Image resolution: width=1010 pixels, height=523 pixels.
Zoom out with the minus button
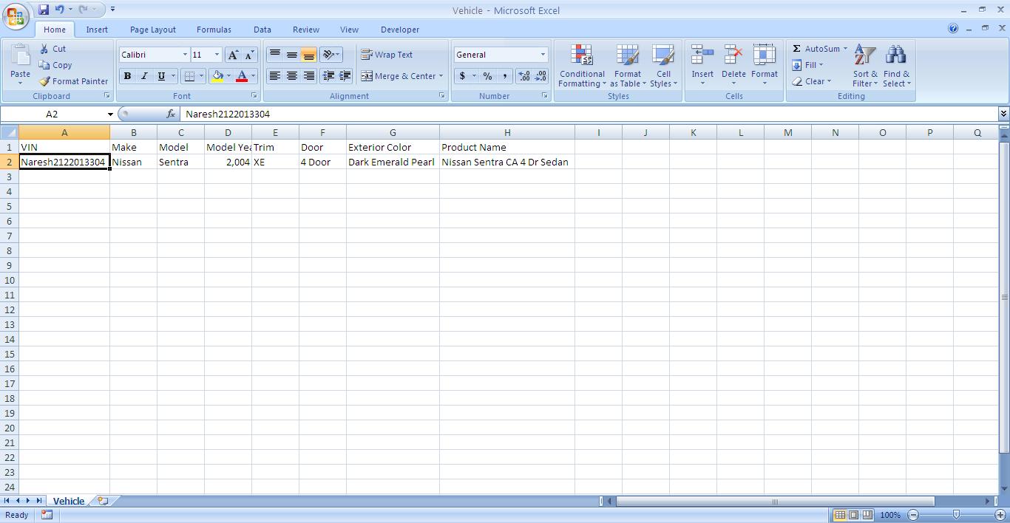913,515
